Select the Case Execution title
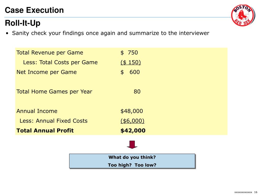Screen dimensions: 260x195 34,10
